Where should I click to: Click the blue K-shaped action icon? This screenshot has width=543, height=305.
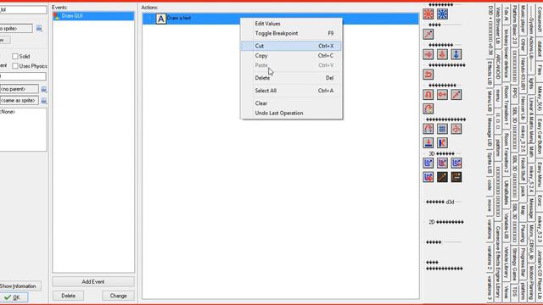[x=442, y=143]
